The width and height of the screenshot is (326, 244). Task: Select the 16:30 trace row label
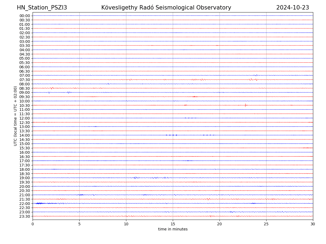pos(24,157)
